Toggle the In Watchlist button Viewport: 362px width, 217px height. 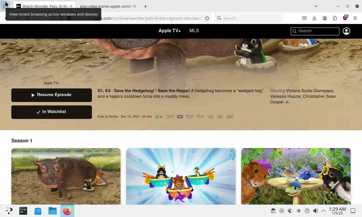pos(51,112)
